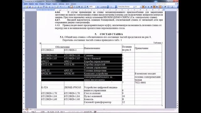201x113 pixels.
Task: Click the page count '13/56' in the status bar
Action: click(x=43, y=112)
